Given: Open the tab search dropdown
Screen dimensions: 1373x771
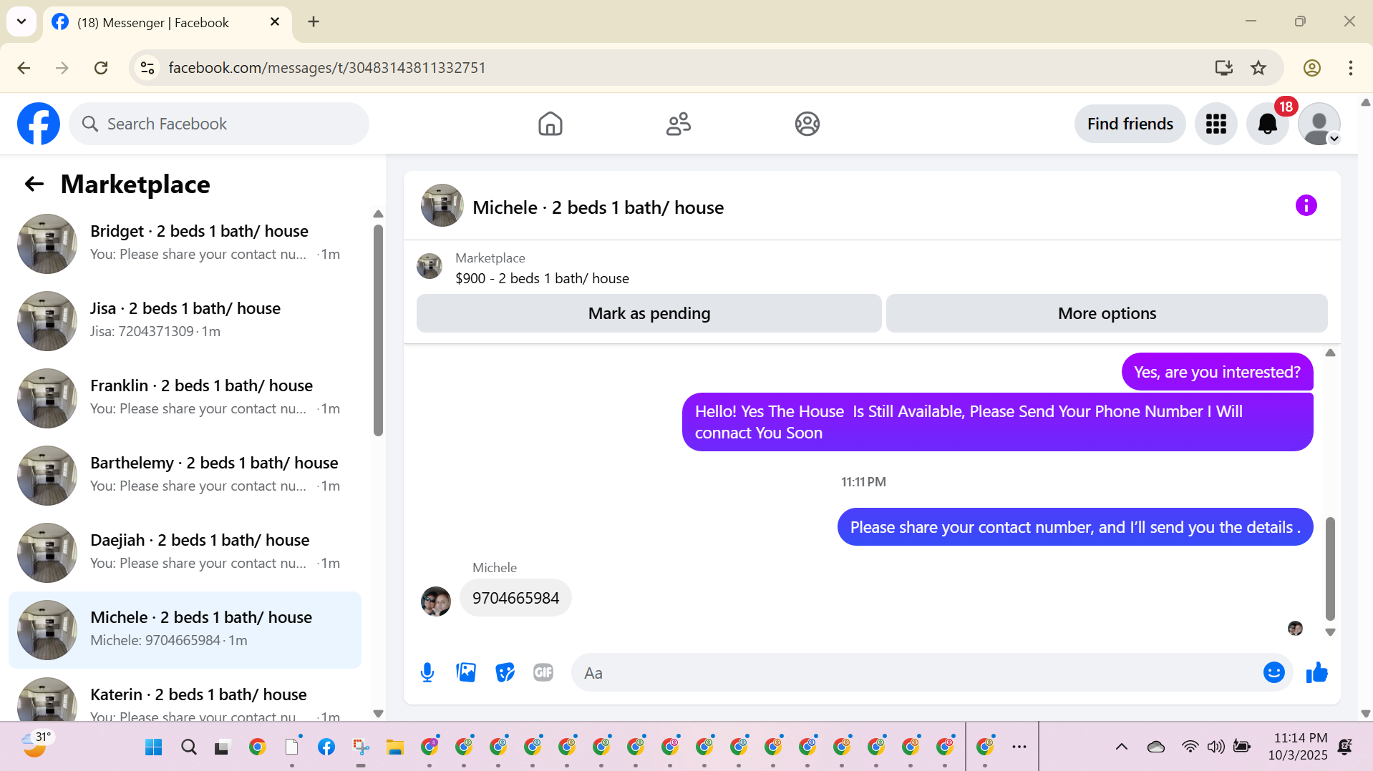Looking at the screenshot, I should pos(21,21).
